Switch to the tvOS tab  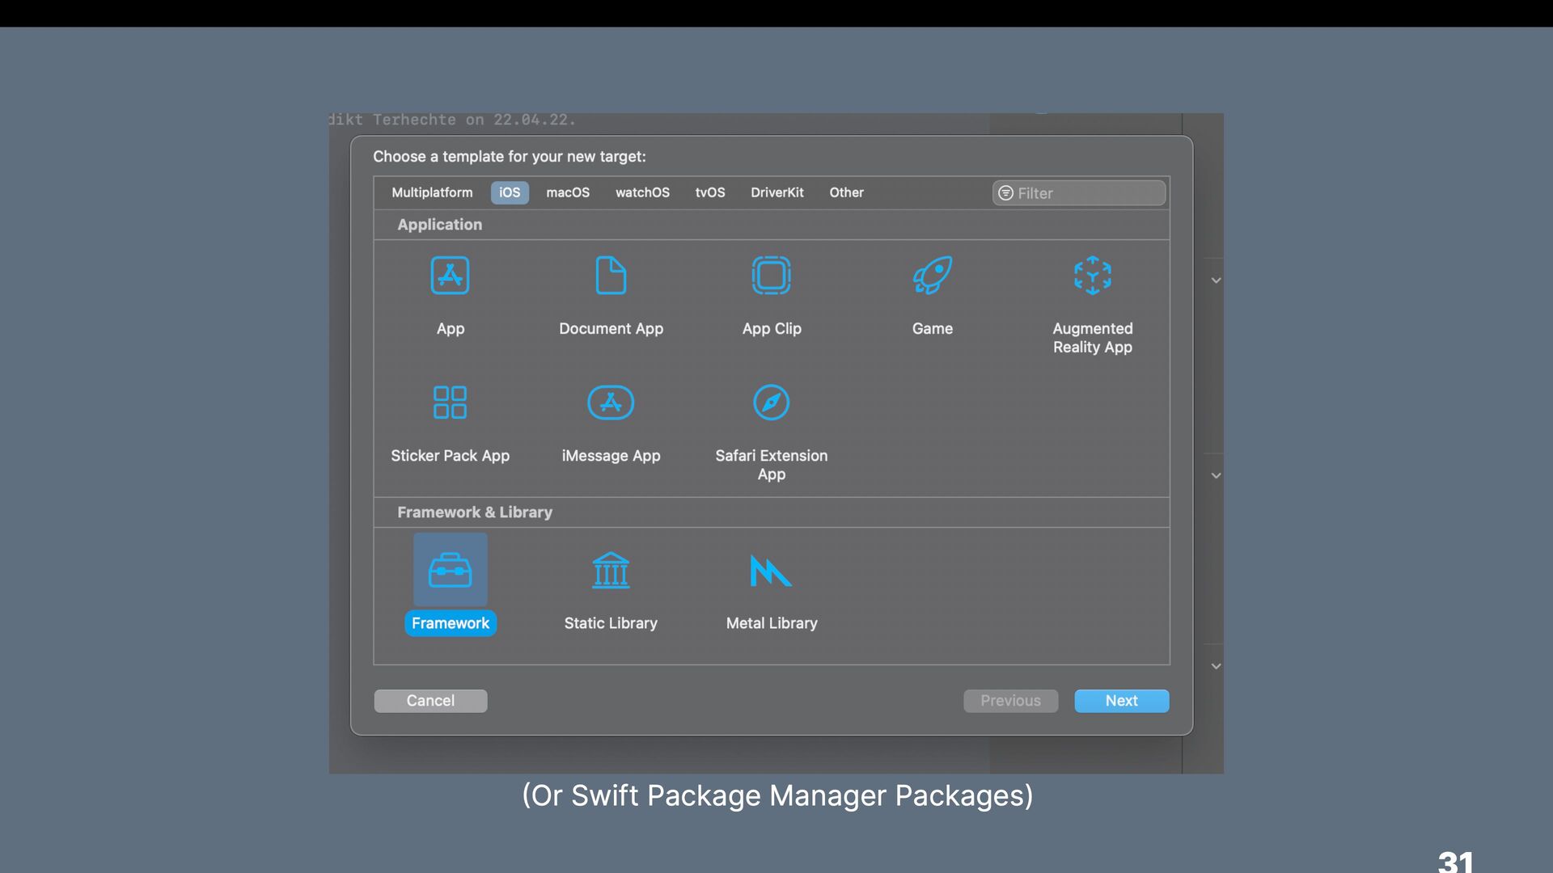(710, 192)
